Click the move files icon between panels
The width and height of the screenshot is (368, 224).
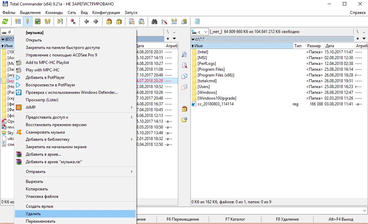(184, 87)
